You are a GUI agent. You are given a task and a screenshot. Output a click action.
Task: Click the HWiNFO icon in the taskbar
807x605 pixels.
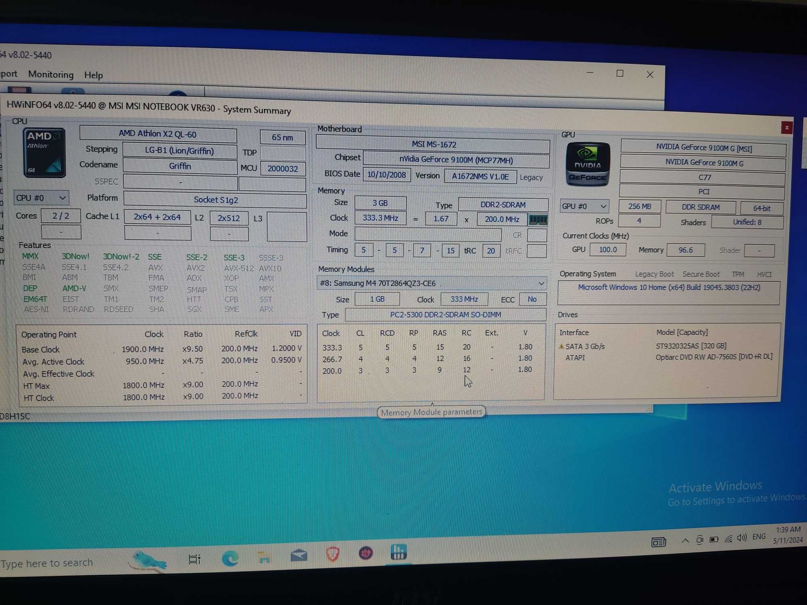coord(398,552)
